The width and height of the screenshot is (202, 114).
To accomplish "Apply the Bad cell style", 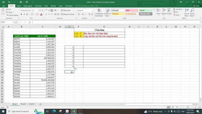I will [x=132, y=10].
